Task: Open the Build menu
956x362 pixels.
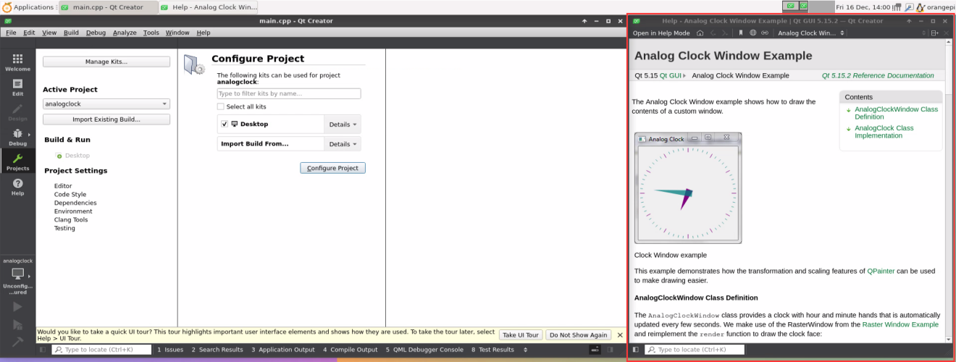Action: [71, 33]
